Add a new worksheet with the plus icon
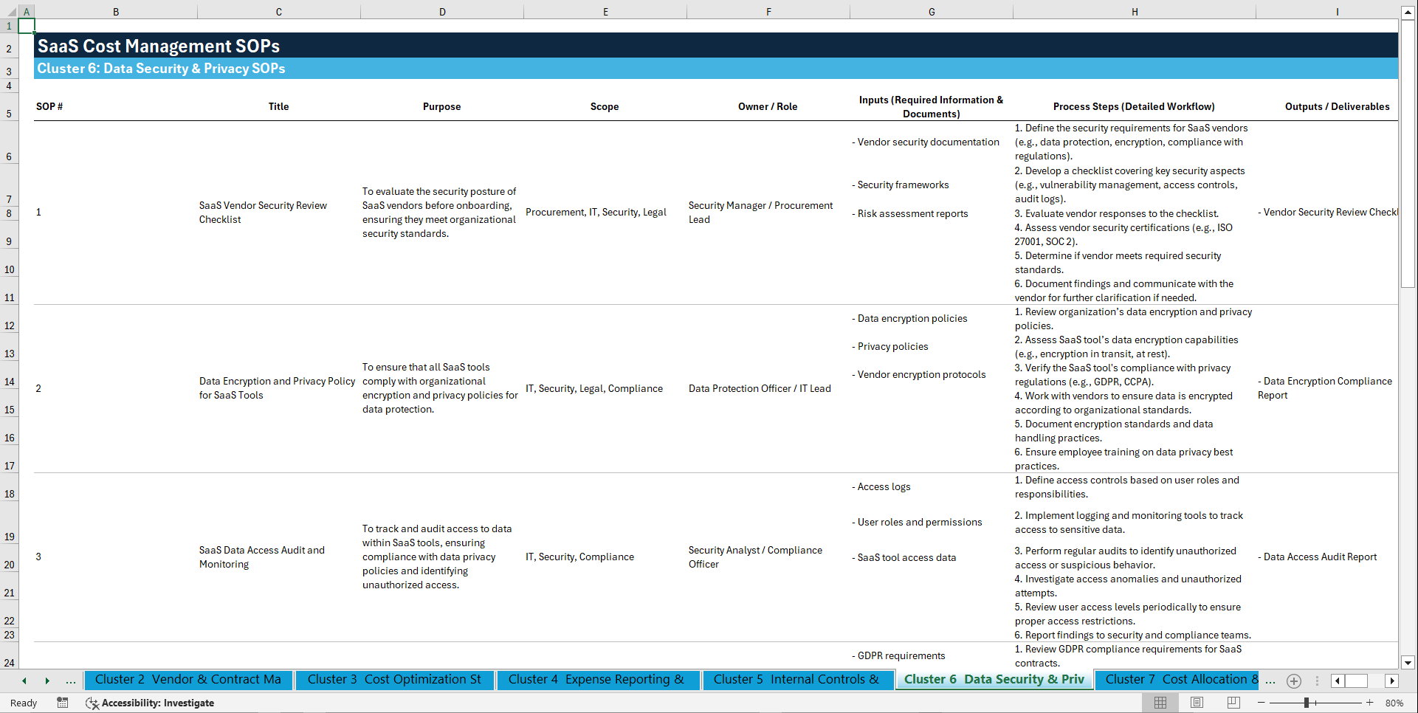Viewport: 1418px width, 713px height. point(1293,681)
